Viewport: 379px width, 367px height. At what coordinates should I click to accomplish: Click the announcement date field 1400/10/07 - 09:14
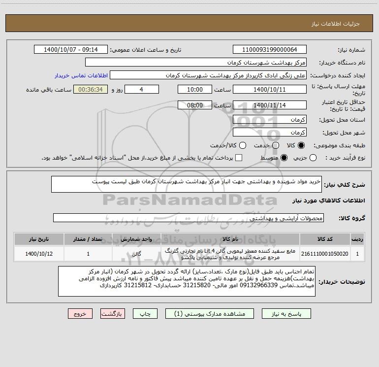(x=71, y=50)
